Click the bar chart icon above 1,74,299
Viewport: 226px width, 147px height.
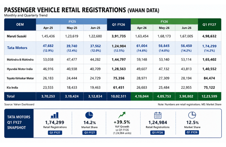pyautogui.click(x=55, y=115)
